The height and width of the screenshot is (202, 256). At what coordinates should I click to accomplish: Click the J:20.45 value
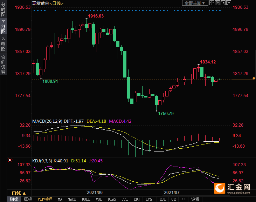(x=96, y=161)
